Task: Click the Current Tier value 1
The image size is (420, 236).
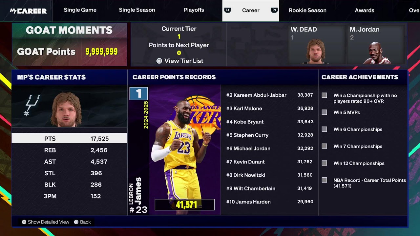Action: (x=179, y=37)
